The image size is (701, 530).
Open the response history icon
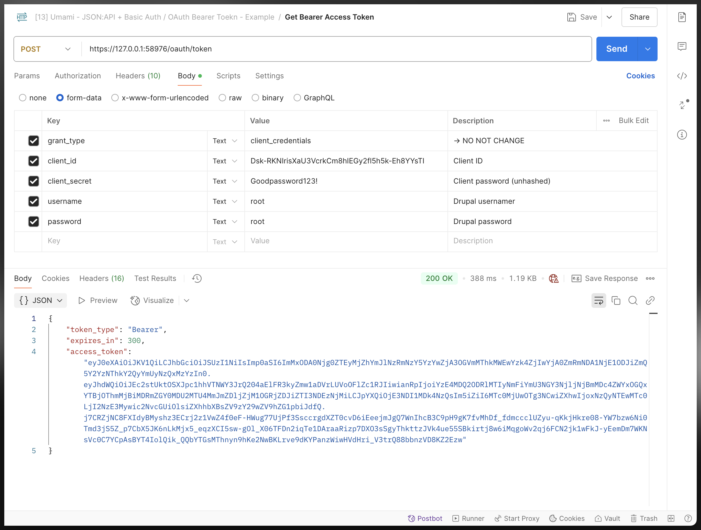point(197,278)
